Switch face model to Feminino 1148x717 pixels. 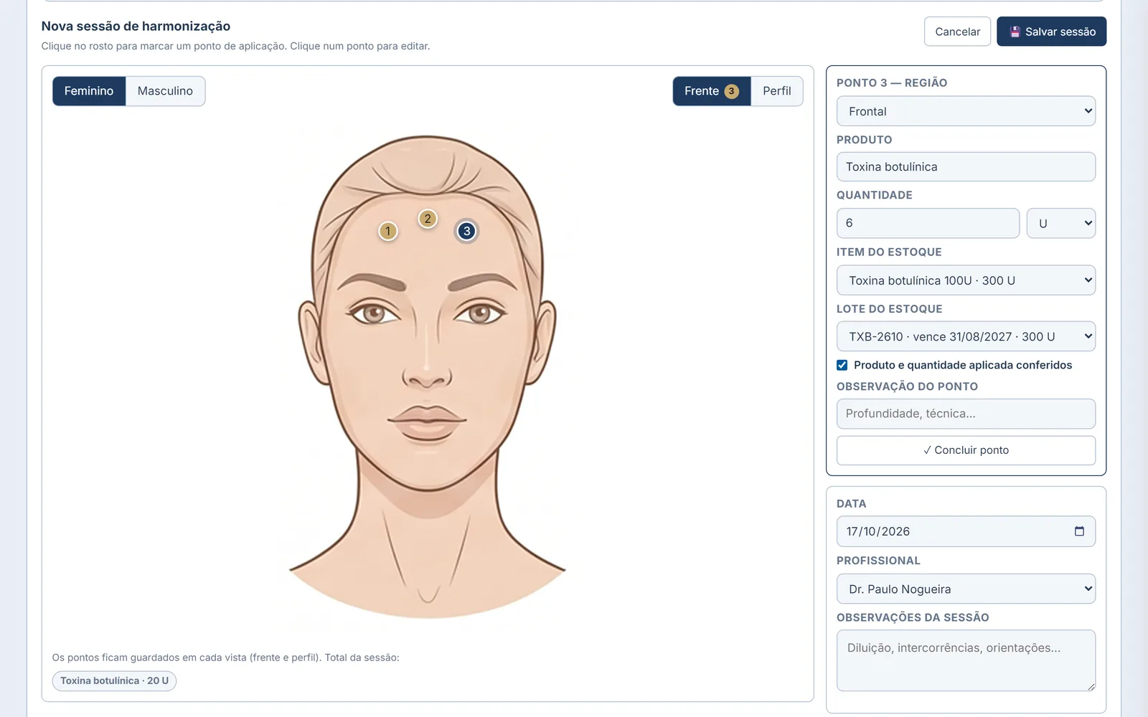89,91
